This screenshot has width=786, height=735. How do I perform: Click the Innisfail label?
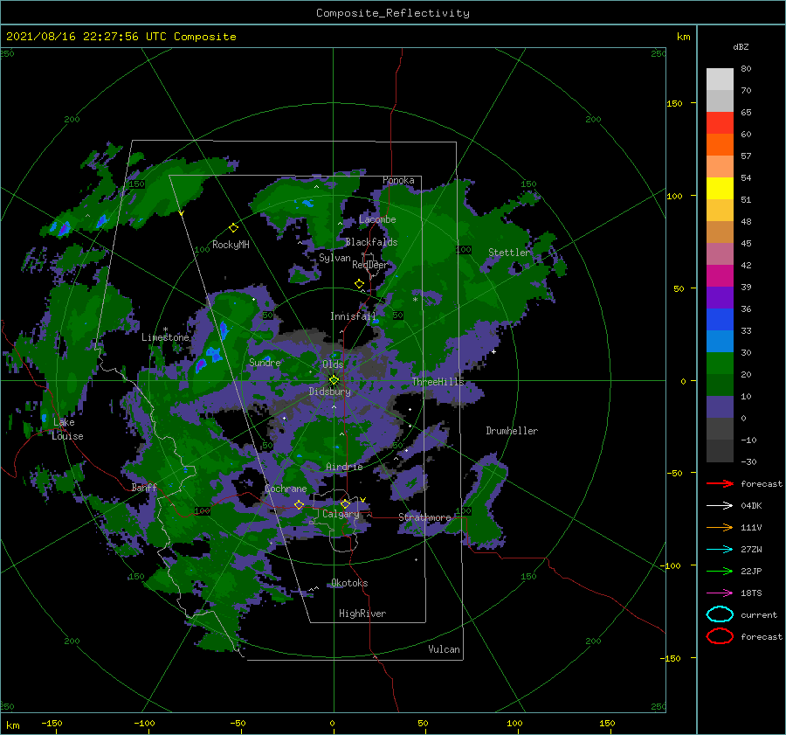point(353,316)
